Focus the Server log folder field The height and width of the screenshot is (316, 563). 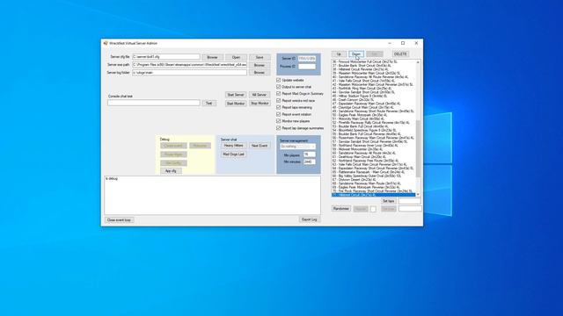(190, 72)
